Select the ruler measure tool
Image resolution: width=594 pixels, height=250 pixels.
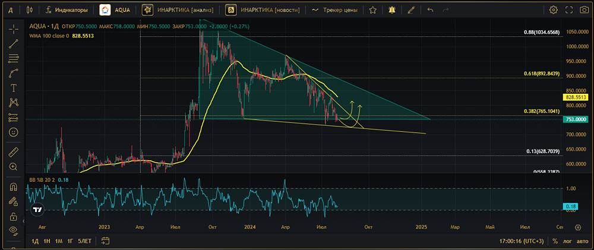13,152
